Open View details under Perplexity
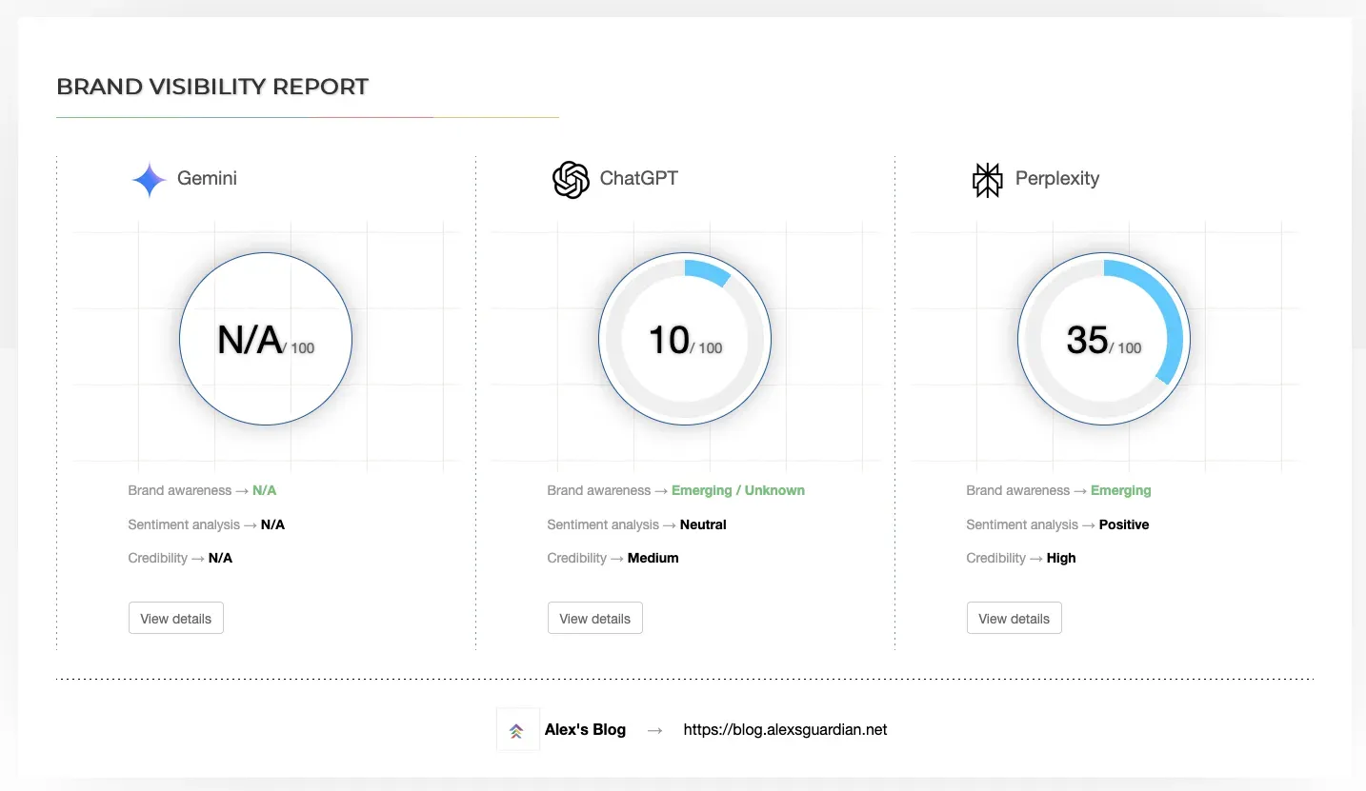 pyautogui.click(x=1014, y=618)
